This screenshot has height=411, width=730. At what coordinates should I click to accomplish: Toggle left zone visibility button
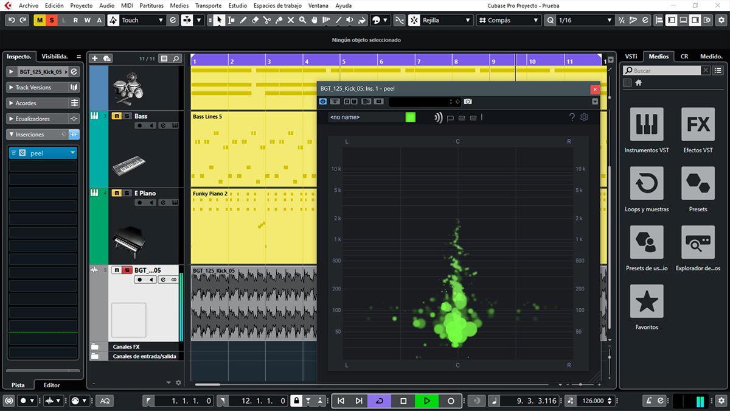pos(672,20)
